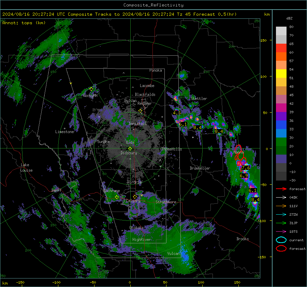Select the orange 111V arrow legend entry
The width and height of the screenshot is (307, 287).
tap(281, 206)
